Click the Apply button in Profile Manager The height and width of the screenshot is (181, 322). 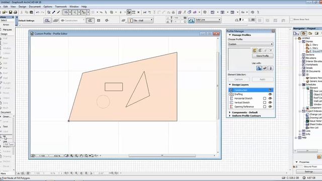coord(263,79)
